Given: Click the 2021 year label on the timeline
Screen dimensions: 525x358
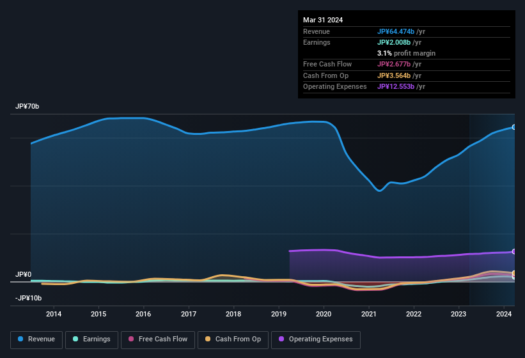Looking at the screenshot, I should click(x=369, y=314).
